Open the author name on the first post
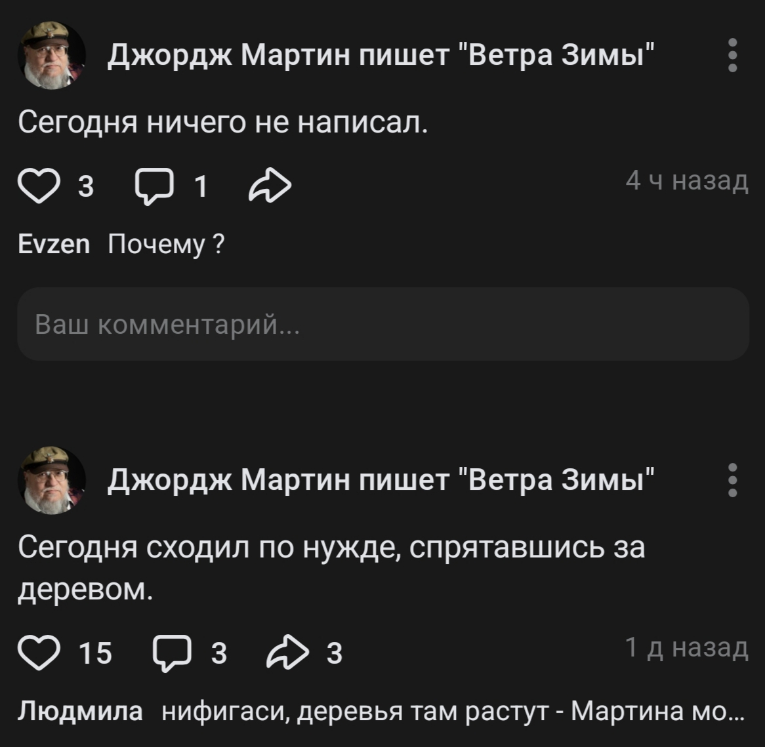Viewport: 765px width, 747px height. coord(381,55)
